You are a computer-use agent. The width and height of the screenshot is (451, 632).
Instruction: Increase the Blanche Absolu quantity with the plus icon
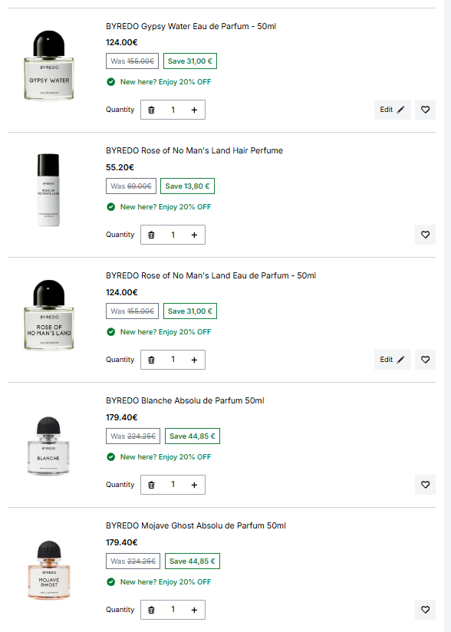pyautogui.click(x=194, y=485)
